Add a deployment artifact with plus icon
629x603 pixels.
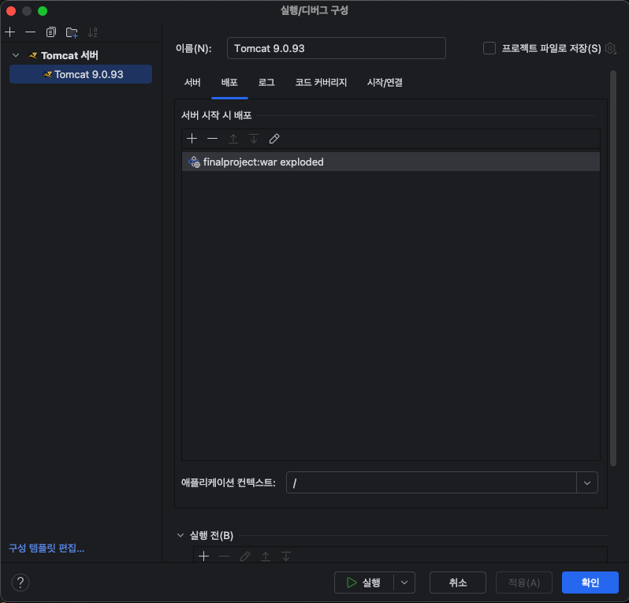pyautogui.click(x=192, y=139)
